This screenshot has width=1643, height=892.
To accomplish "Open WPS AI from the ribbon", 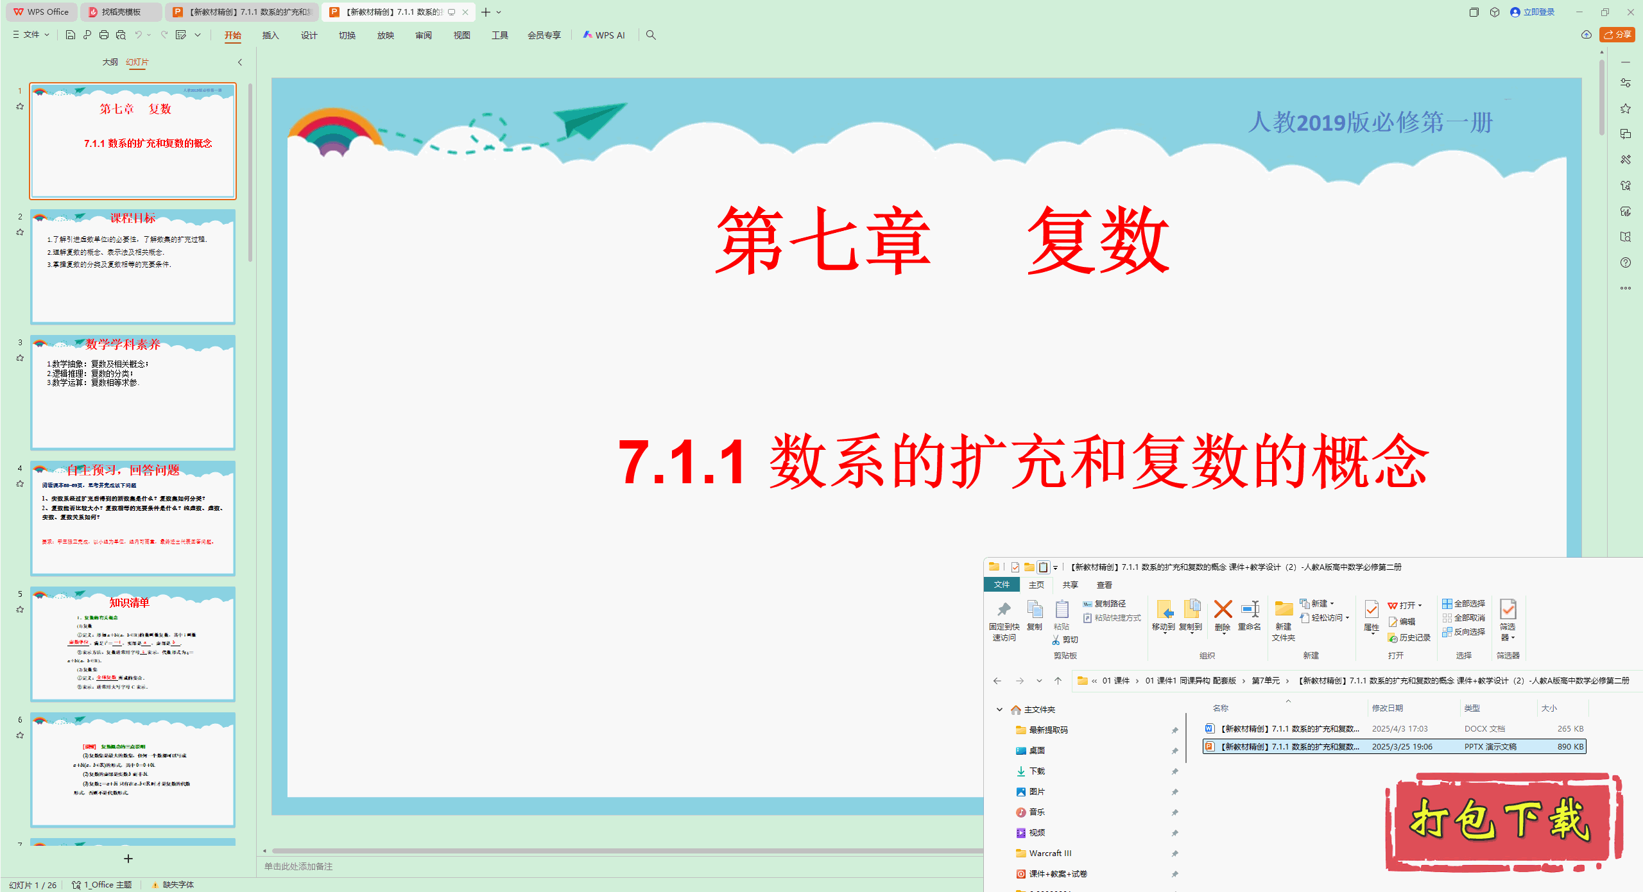I will coord(604,35).
